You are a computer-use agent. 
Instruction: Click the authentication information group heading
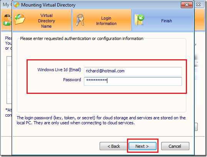point(82,38)
